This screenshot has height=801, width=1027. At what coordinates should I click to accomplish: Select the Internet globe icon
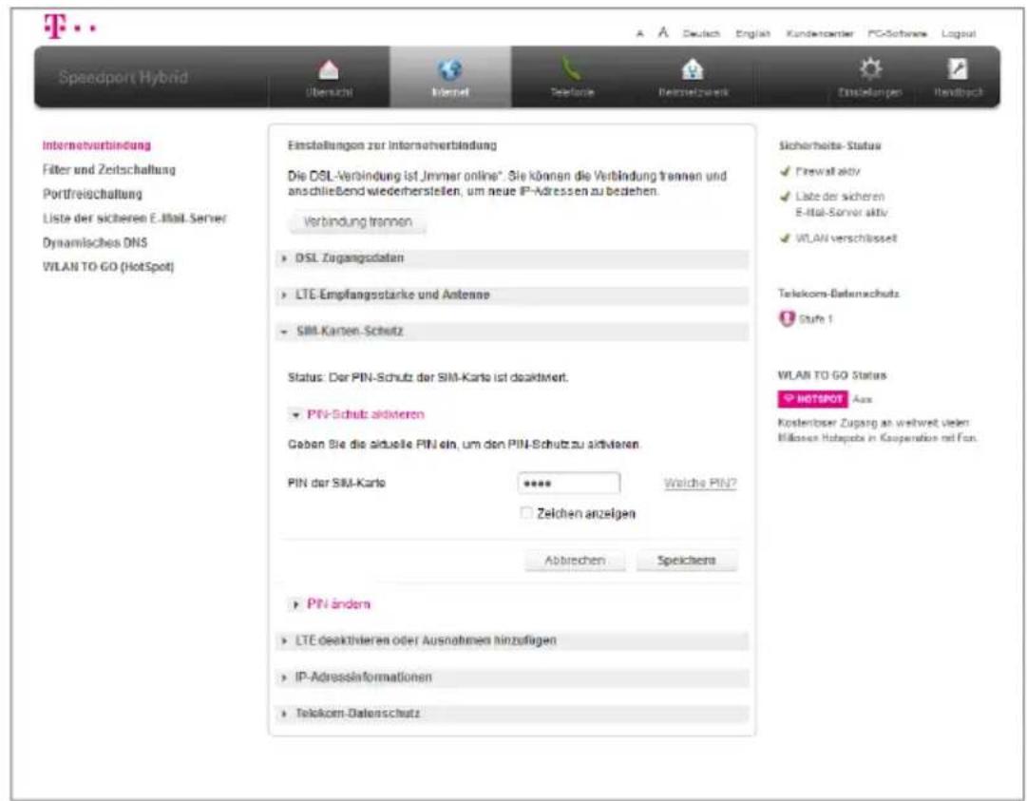(x=450, y=69)
